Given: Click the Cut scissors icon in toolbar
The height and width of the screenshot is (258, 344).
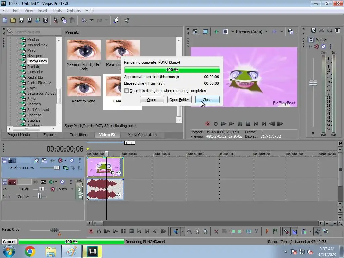Looking at the screenshot, I should [x=56, y=20].
